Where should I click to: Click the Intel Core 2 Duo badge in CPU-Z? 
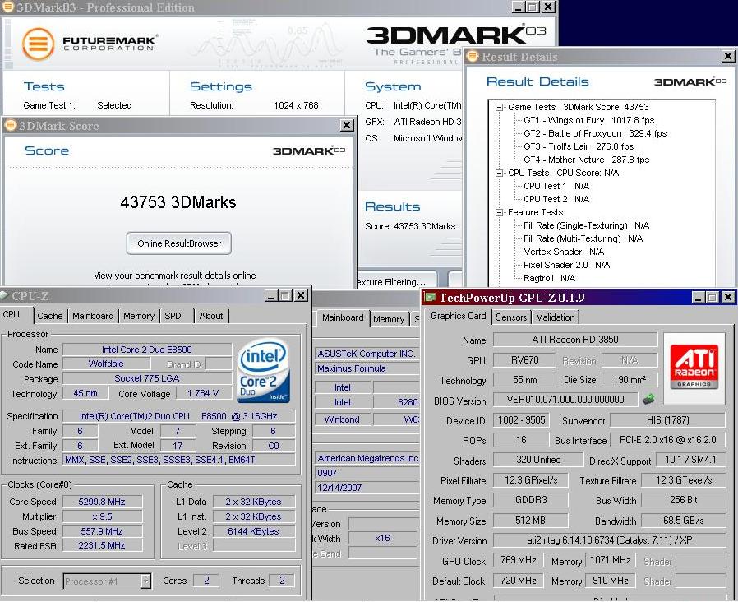[x=263, y=372]
